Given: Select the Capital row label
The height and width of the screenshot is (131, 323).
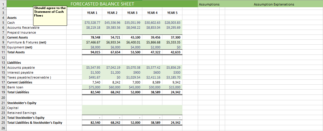Looking at the screenshot, I should click(13, 108).
